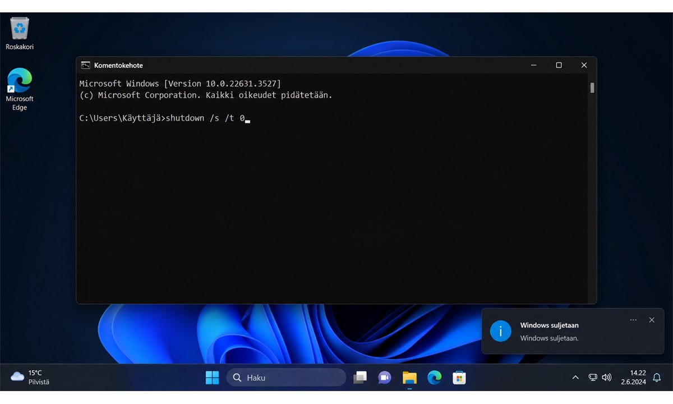Viewport: 673px width, 404px height.
Task: Click the Haku search box
Action: point(286,378)
